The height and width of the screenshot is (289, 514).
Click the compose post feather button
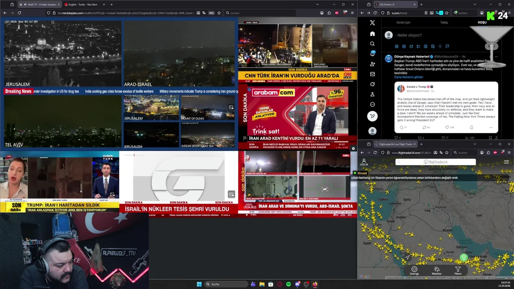click(372, 116)
